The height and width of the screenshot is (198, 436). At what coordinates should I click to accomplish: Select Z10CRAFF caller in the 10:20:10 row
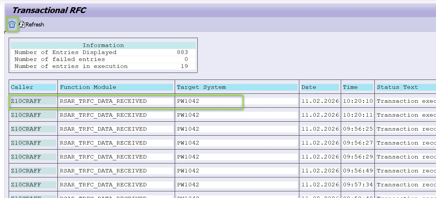(26, 101)
